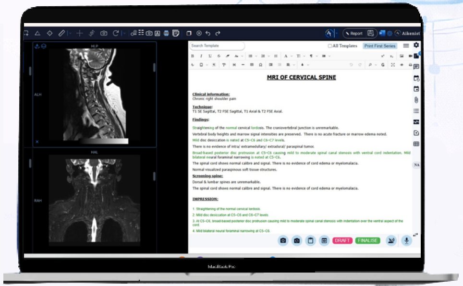Screen dimensions: 463x286
Task: Click the Screening spine: heading
Action: tap(207, 176)
